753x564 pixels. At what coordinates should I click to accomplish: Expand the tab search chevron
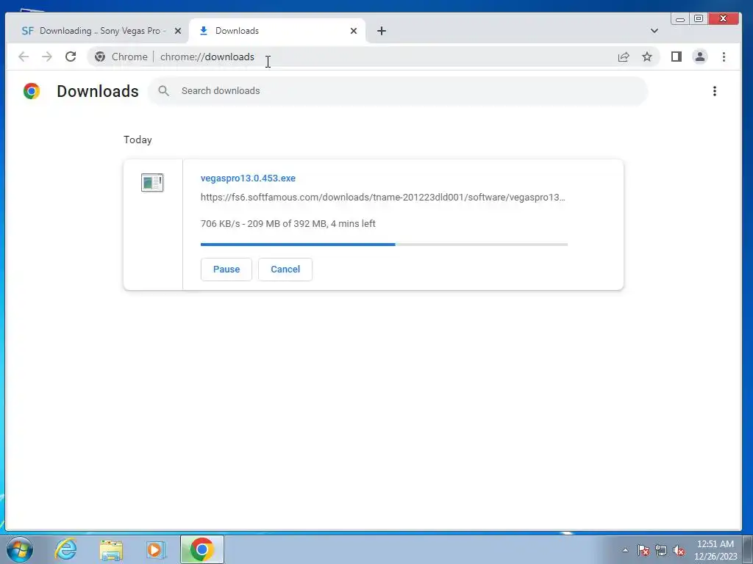point(654,31)
